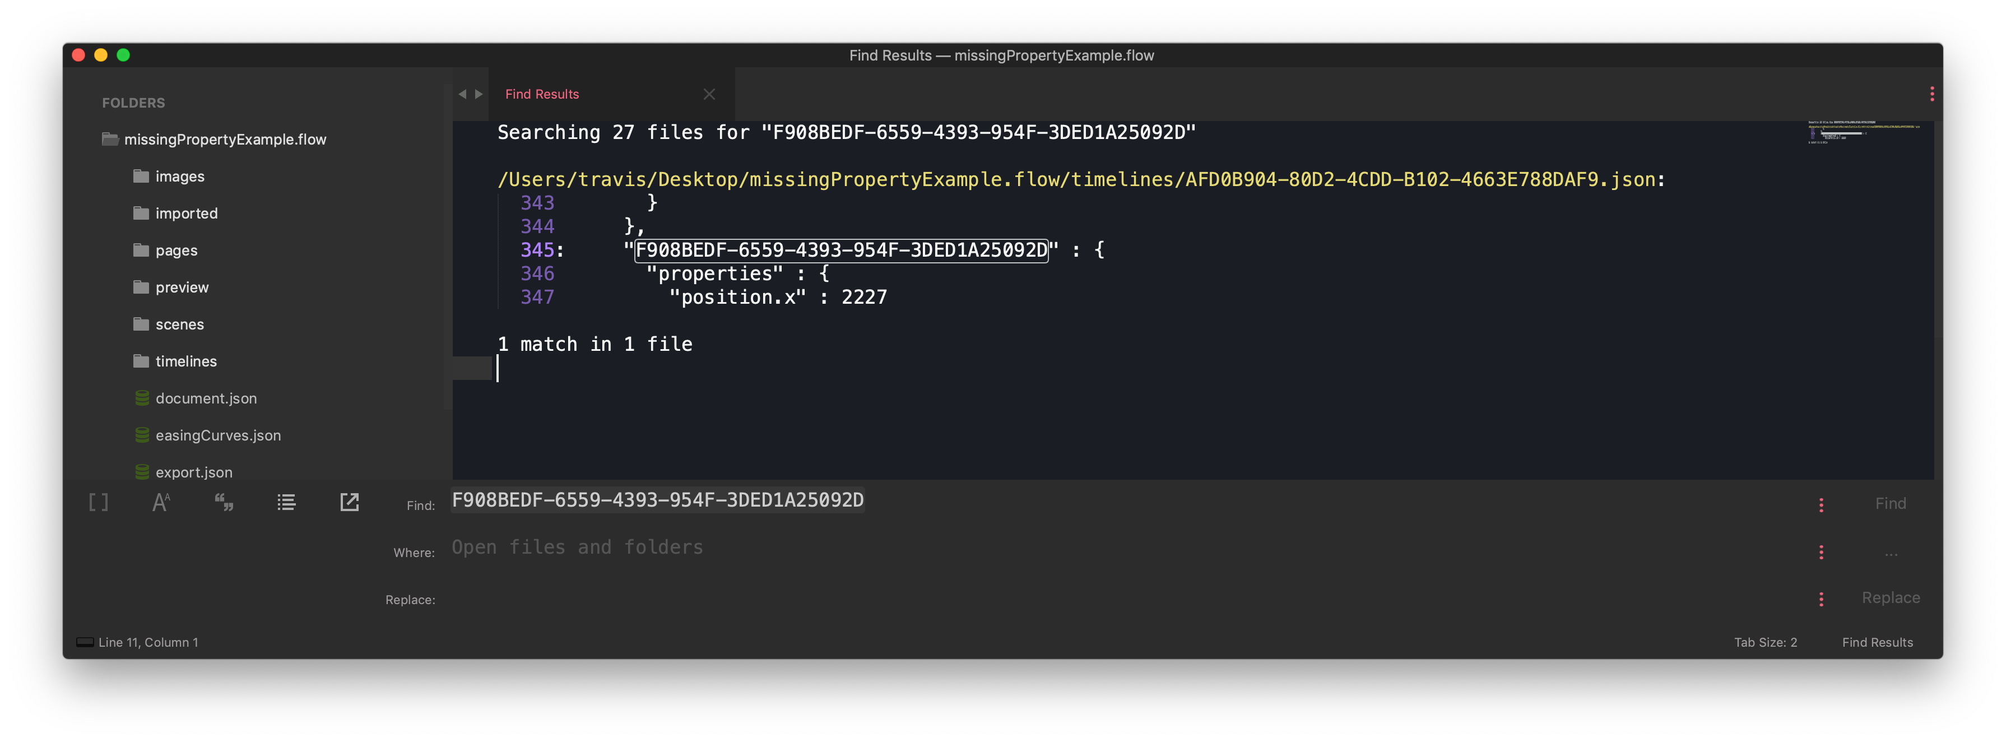Toggle show context in find results
Viewport: 2006px width, 742px height.
click(286, 502)
